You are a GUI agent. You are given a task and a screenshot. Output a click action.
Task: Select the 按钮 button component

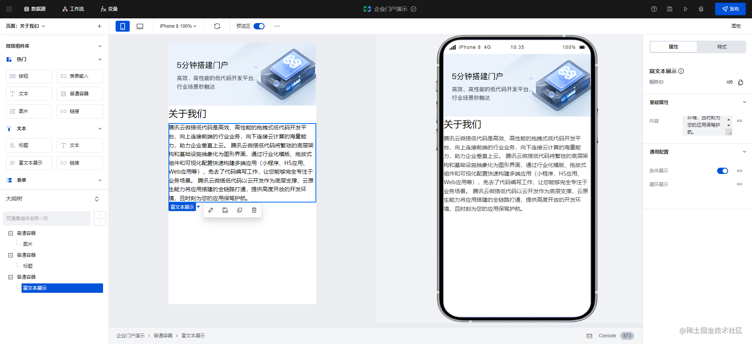29,76
